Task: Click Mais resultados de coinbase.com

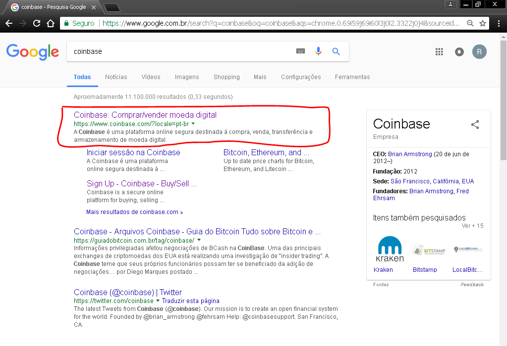Action: [134, 212]
